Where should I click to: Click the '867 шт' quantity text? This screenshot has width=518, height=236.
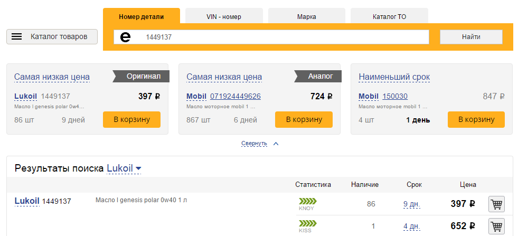(198, 120)
